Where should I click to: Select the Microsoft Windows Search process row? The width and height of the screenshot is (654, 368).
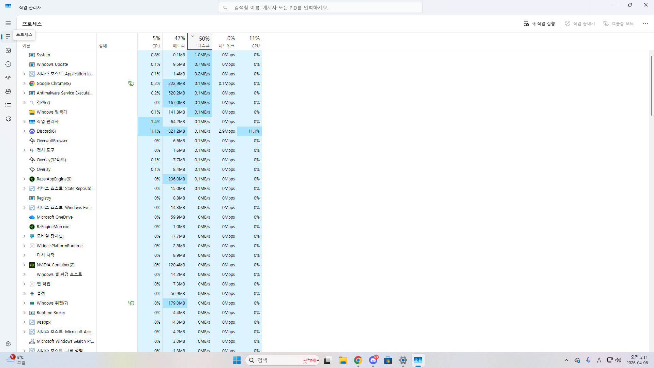(139, 341)
